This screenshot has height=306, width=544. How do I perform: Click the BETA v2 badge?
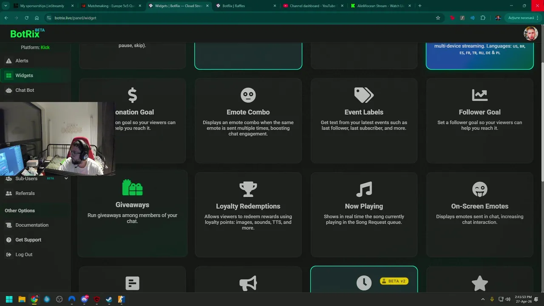(394, 281)
